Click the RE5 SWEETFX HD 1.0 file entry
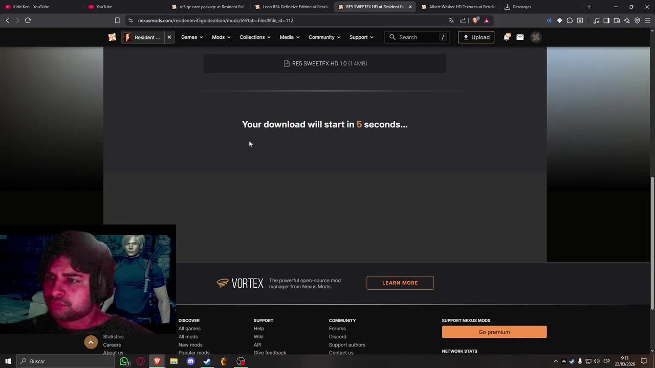The height and width of the screenshot is (368, 655). point(325,63)
